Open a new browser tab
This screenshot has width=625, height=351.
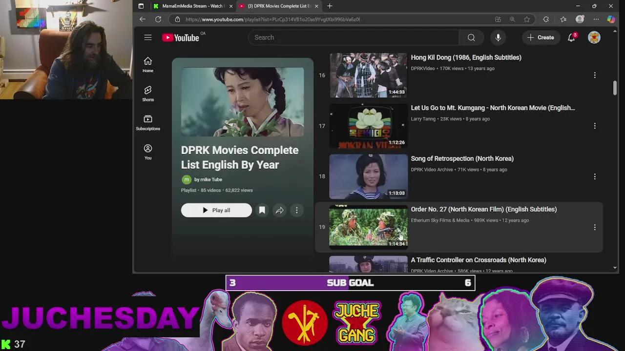point(330,6)
